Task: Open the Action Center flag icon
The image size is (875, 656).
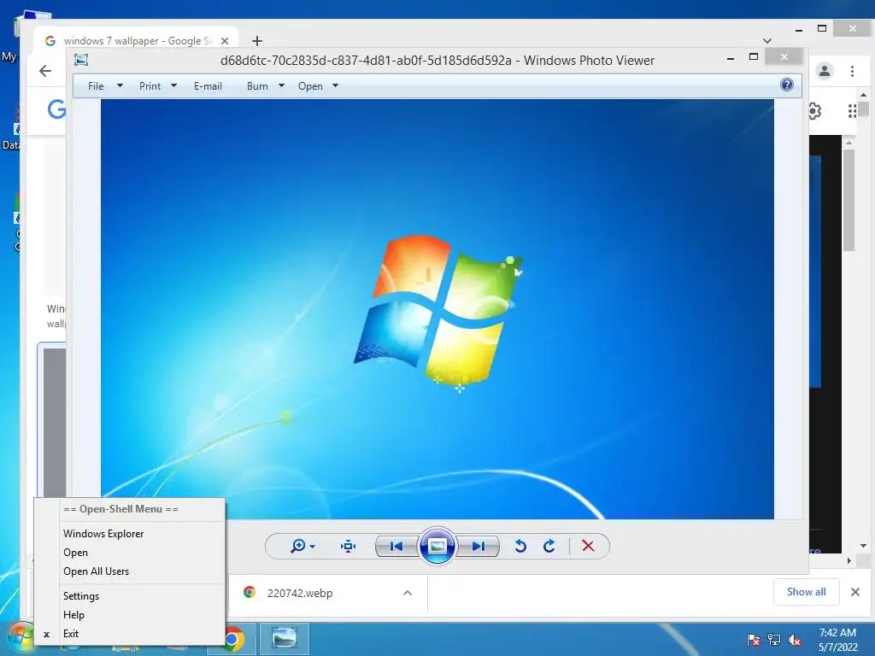Action: pos(754,640)
